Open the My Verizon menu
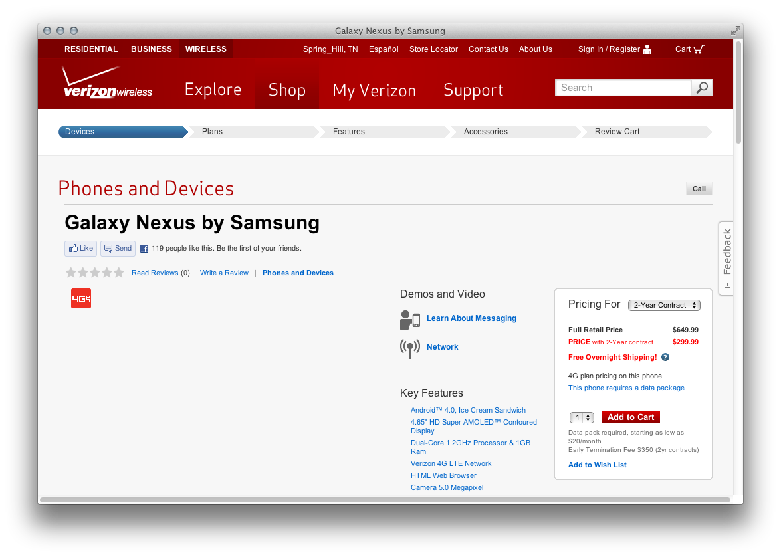Image resolution: width=781 pixels, height=557 pixels. tap(374, 90)
